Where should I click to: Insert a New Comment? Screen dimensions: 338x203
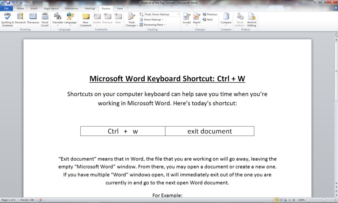[x=86, y=19]
